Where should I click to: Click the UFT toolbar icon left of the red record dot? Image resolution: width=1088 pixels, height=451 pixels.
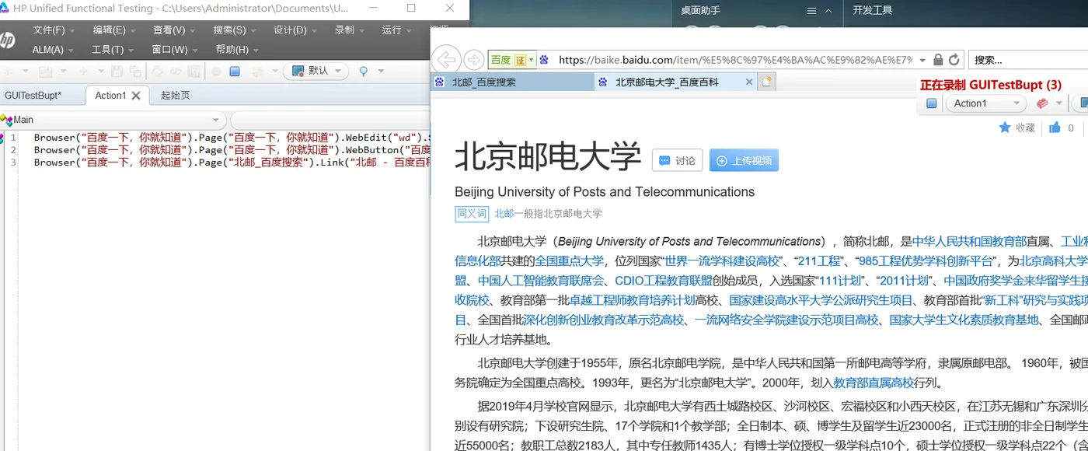[194, 71]
